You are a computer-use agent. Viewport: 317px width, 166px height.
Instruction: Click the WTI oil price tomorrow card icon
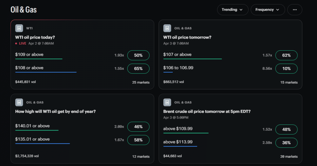coord(167,28)
